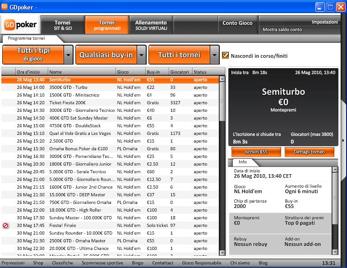The width and height of the screenshot is (347, 268).
Task: Click the Info panel scrollbar thumb
Action: pos(335,199)
